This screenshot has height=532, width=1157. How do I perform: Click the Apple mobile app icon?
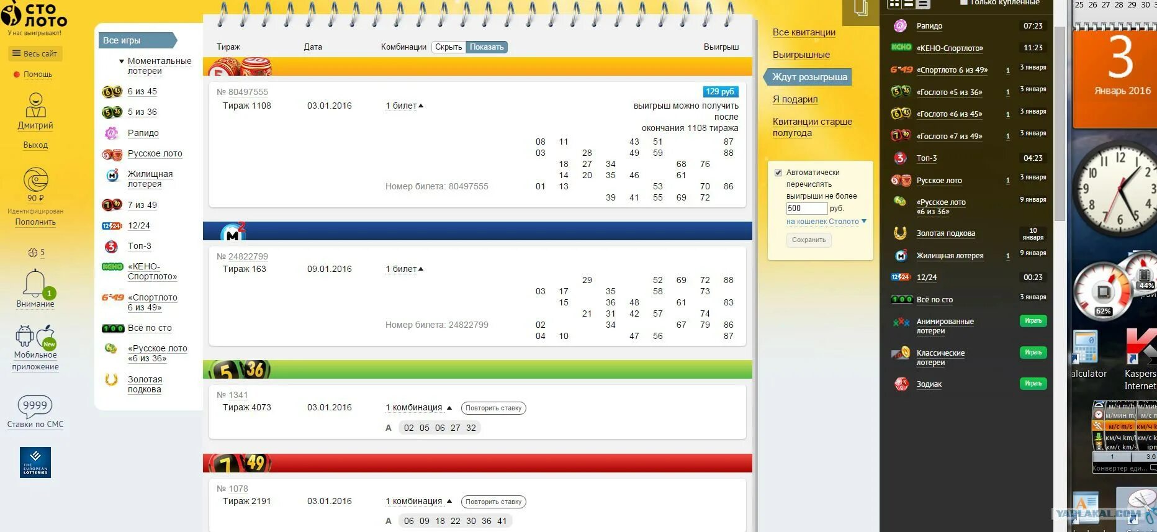tap(47, 336)
